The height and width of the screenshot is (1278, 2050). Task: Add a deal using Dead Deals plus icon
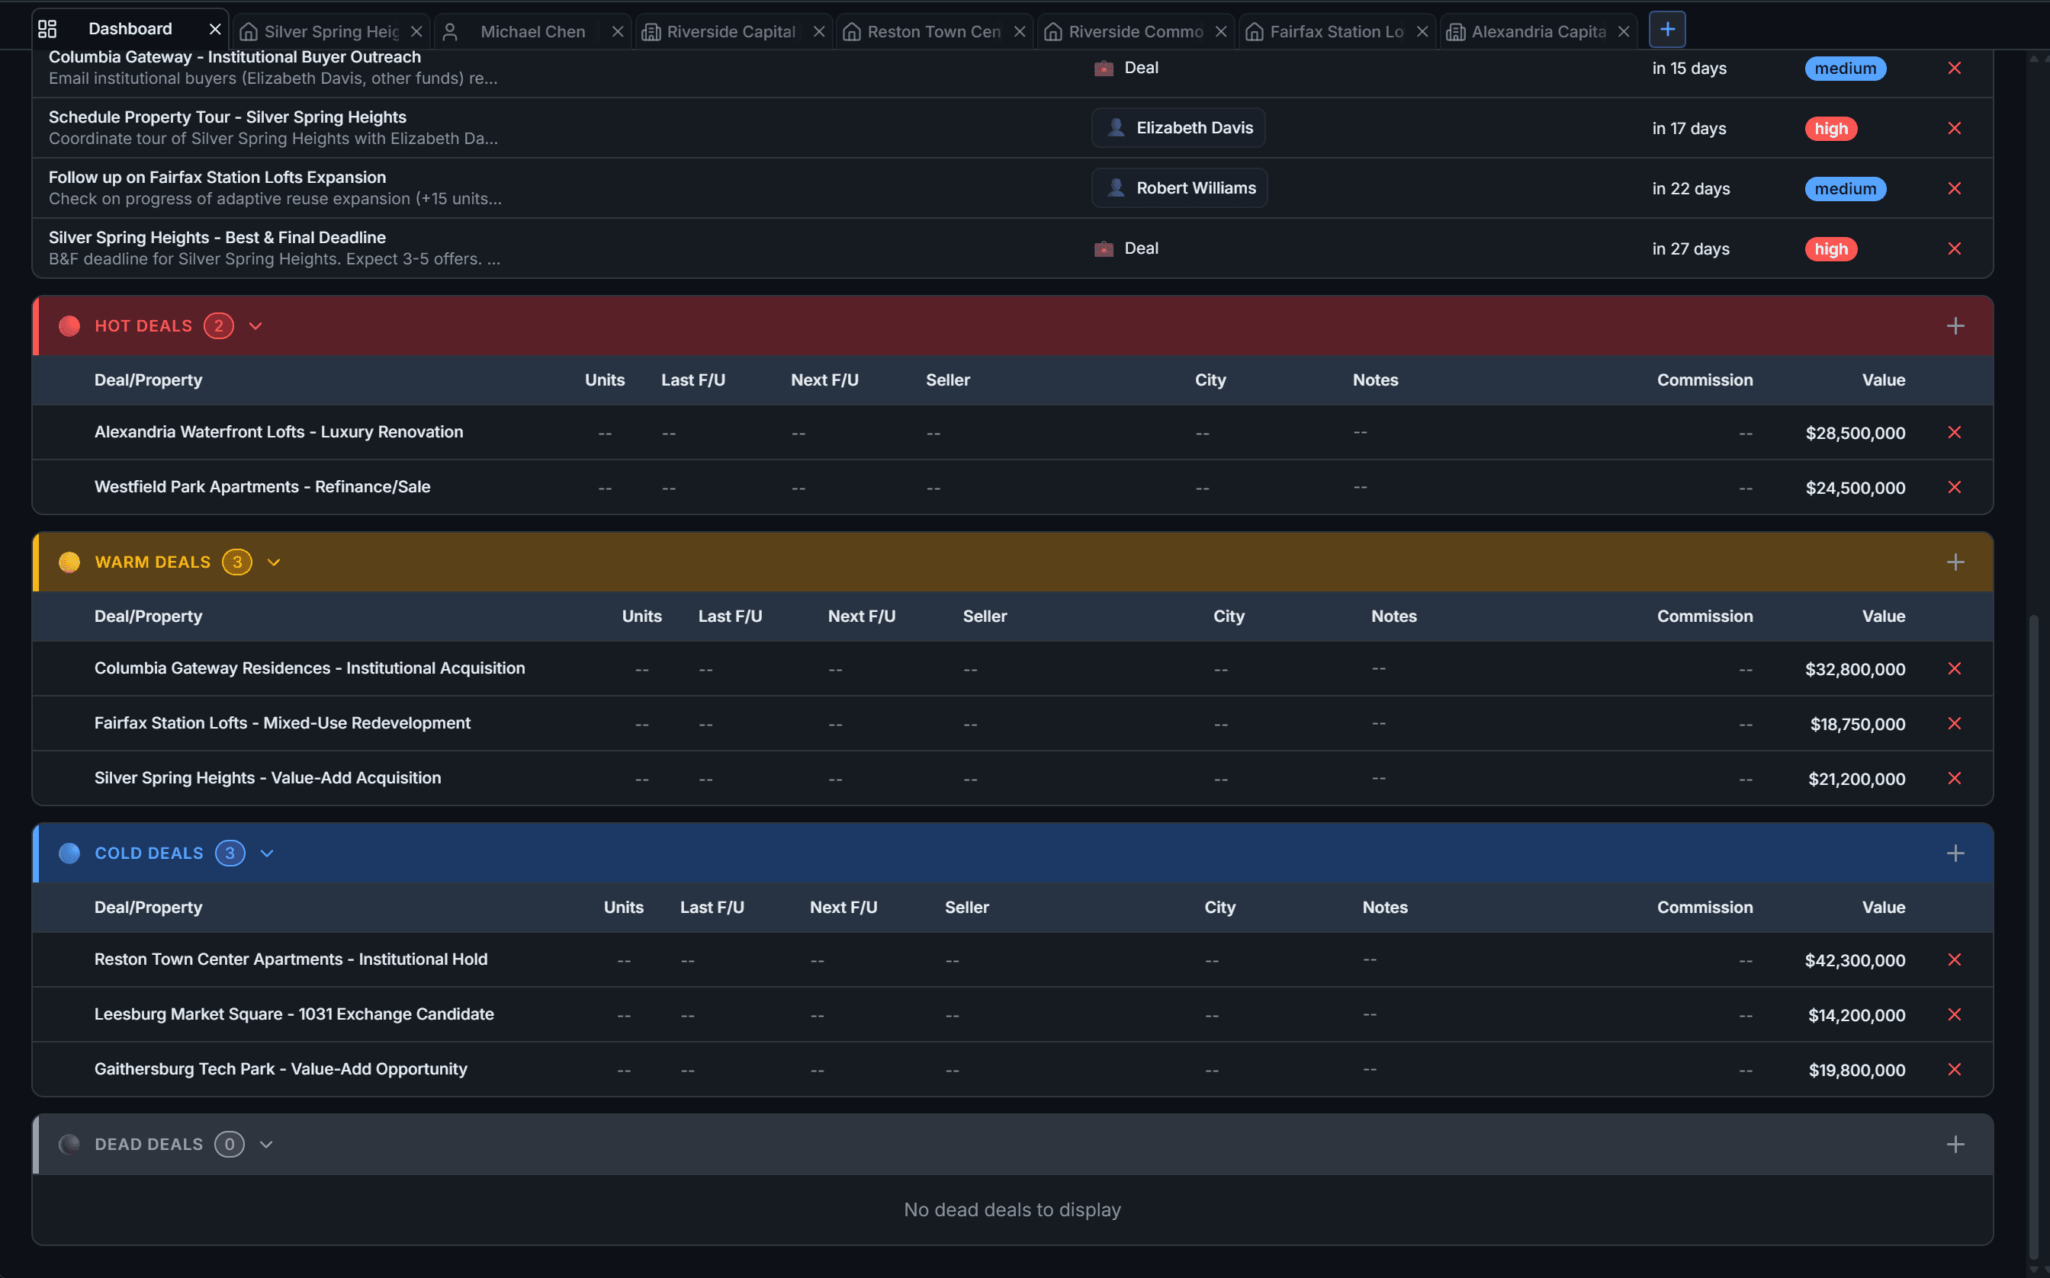1955,1145
